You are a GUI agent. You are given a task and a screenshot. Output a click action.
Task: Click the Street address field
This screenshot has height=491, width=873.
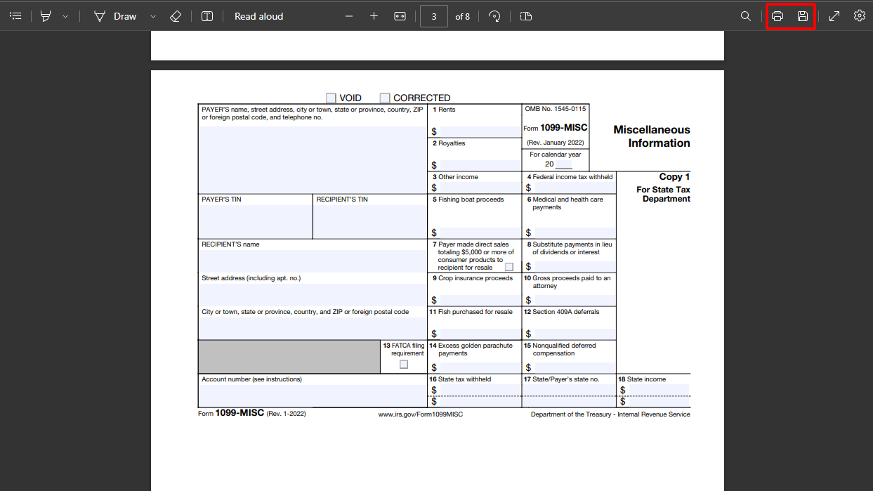click(313, 294)
